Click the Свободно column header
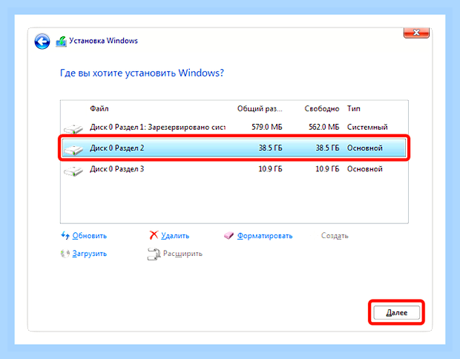The height and width of the screenshot is (359, 460). (x=322, y=109)
